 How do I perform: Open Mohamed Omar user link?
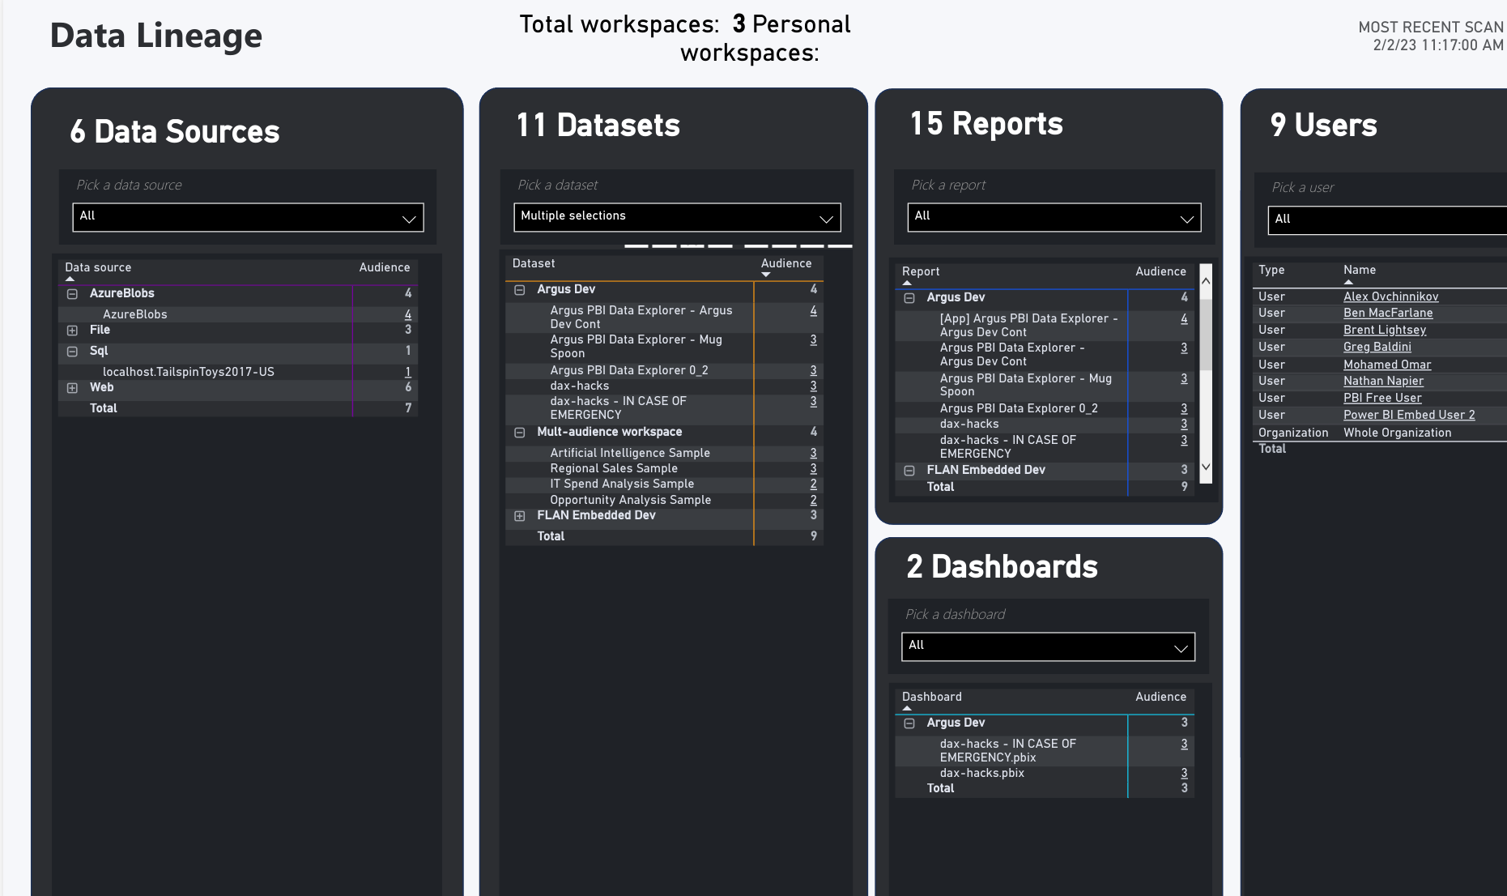(x=1387, y=365)
